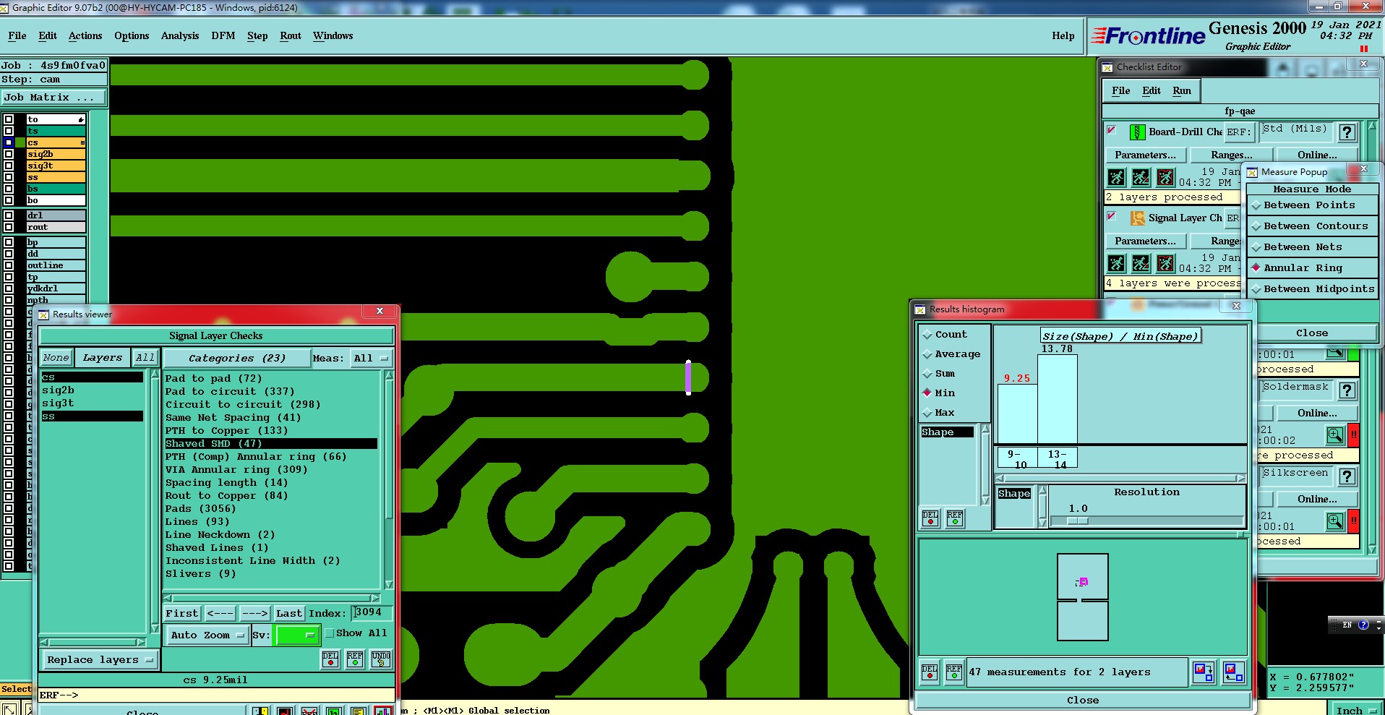This screenshot has width=1385, height=715.
Task: Toggle visibility box for layer 'to'
Action: tap(9, 119)
